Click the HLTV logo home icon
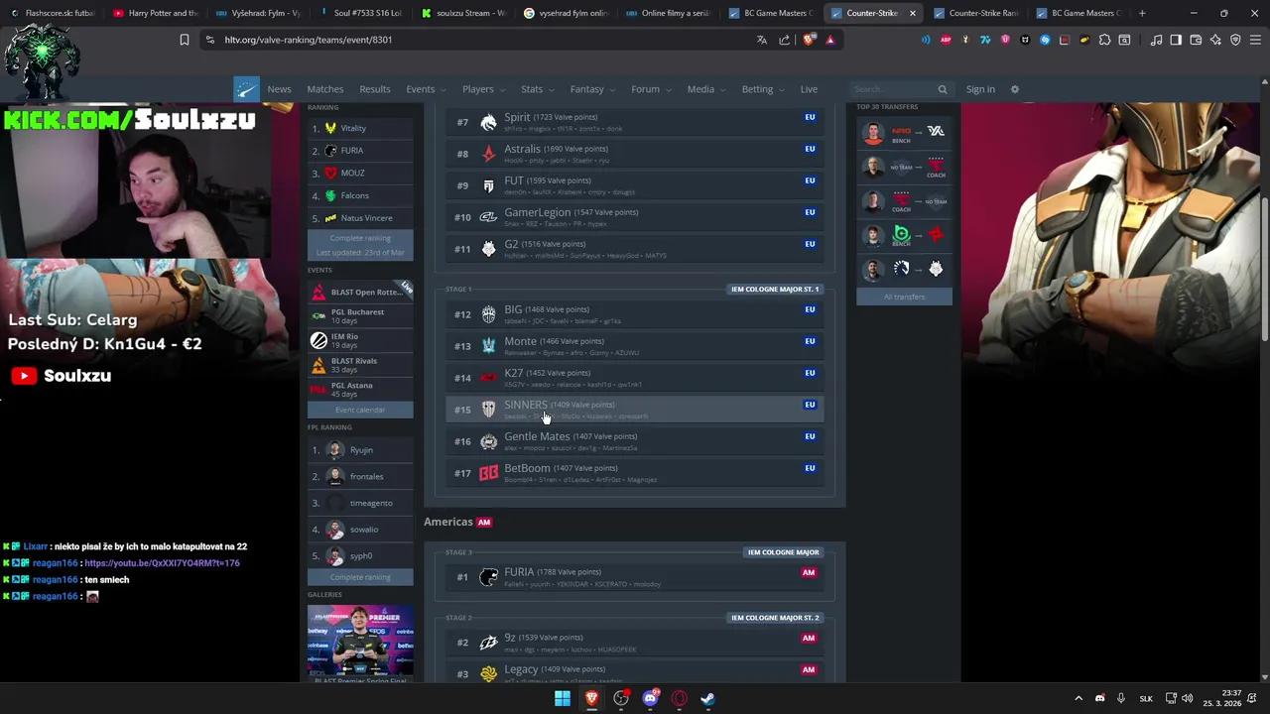Screen dimensions: 1270x714 pyautogui.click(x=246, y=89)
